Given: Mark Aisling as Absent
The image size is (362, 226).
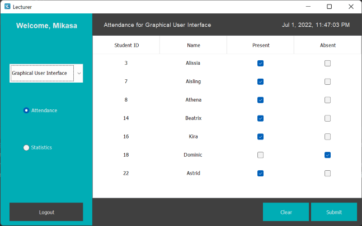Looking at the screenshot, I should (x=327, y=81).
